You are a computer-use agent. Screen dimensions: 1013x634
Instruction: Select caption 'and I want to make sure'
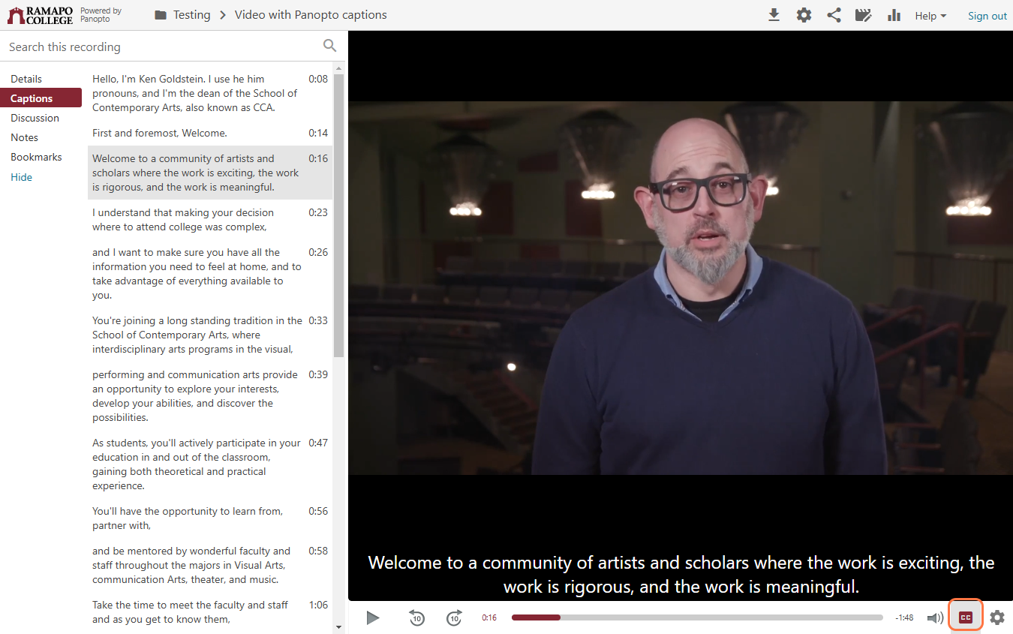pyautogui.click(x=210, y=274)
